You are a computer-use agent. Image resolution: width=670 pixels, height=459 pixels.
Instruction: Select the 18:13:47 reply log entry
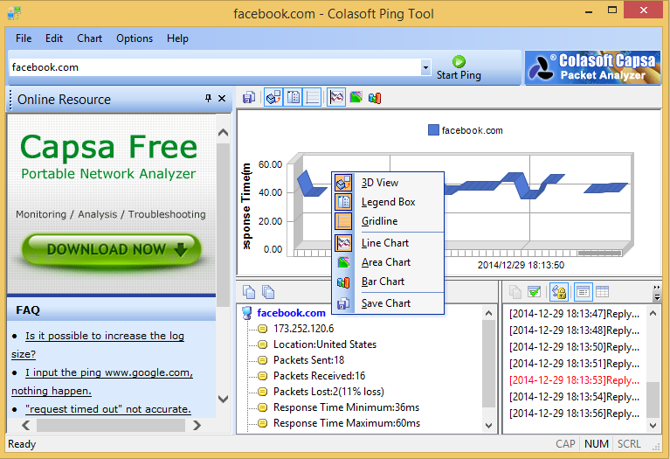tap(574, 314)
